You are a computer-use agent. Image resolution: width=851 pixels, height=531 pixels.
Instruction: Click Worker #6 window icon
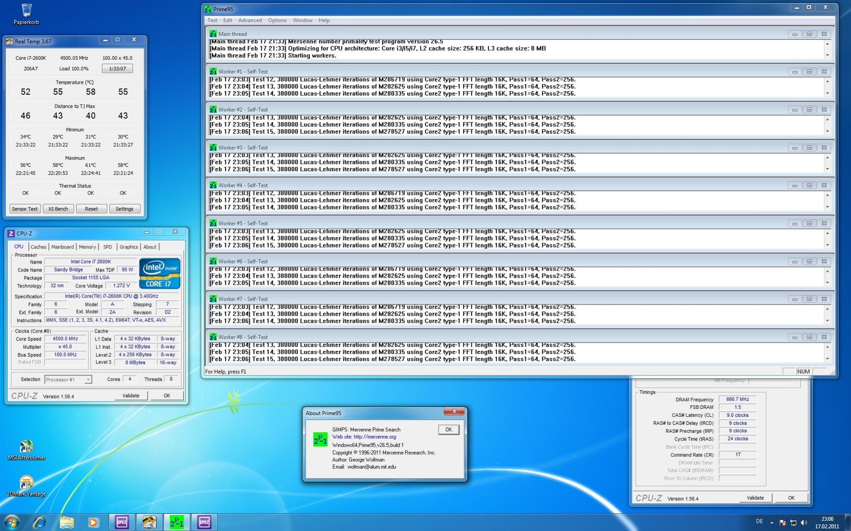coord(213,261)
